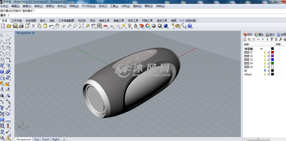Open the 属性 properties panel tab
This screenshot has height=141, width=286.
pos(259,35)
